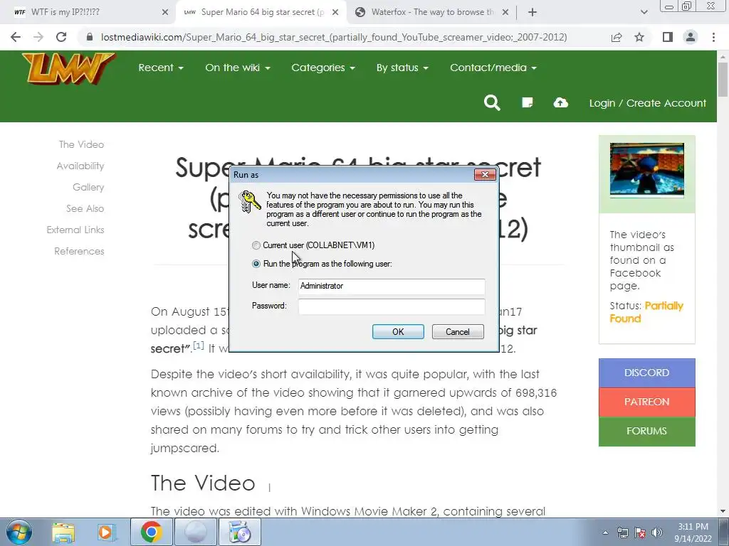This screenshot has height=546, width=729.
Task: Go back using the browser back arrow
Action: tap(16, 37)
